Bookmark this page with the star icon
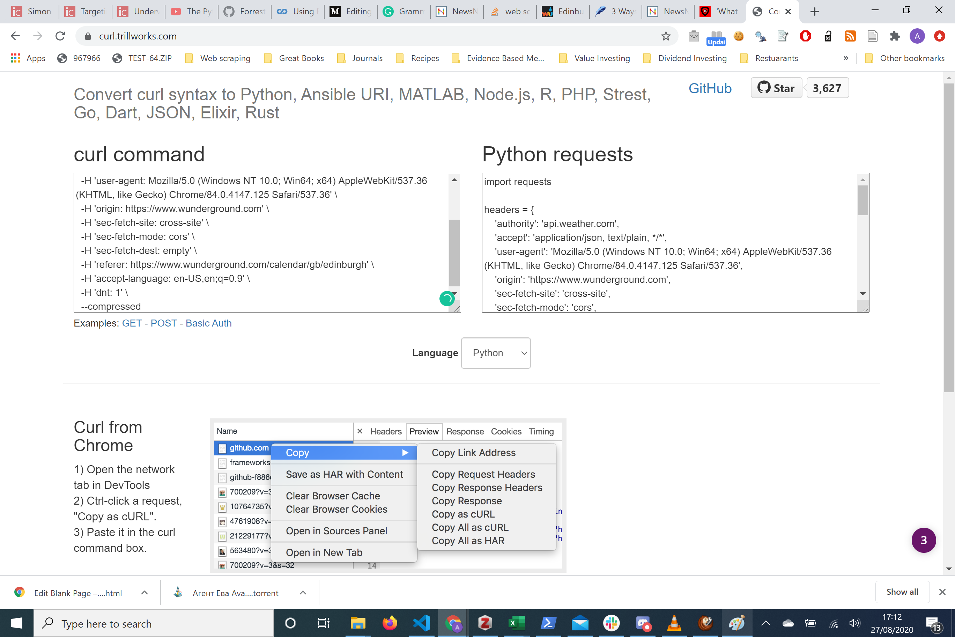Viewport: 955px width, 637px height. tap(666, 36)
